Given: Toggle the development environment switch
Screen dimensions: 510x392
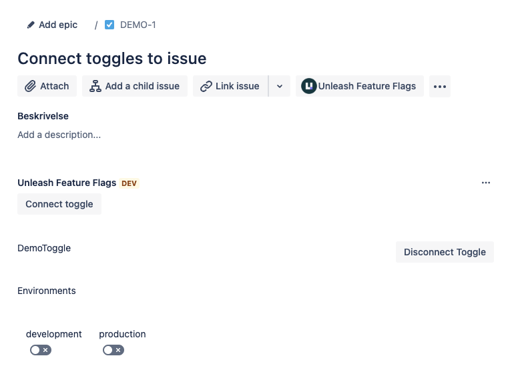Looking at the screenshot, I should click(40, 350).
